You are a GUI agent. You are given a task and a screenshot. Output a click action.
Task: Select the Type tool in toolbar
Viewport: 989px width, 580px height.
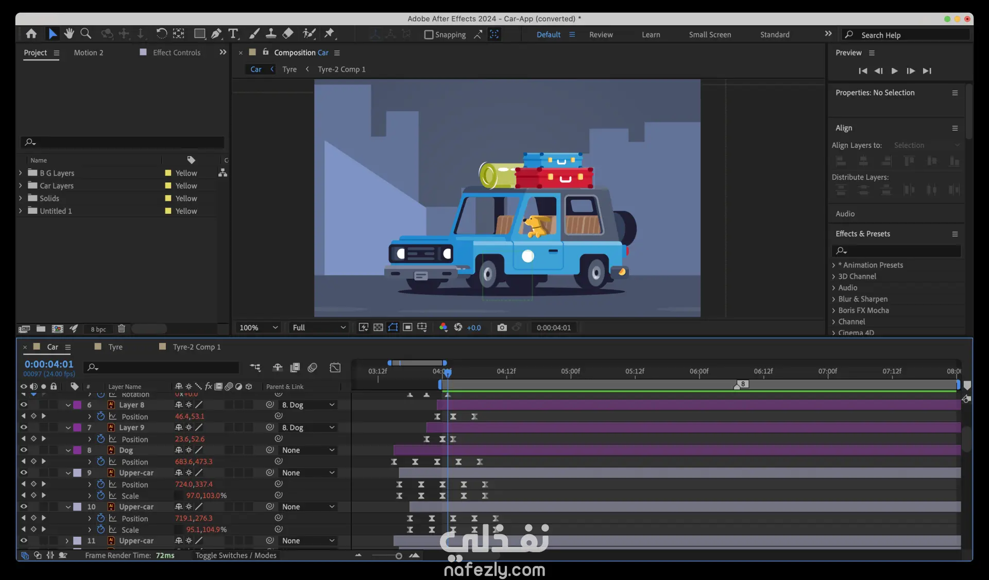click(x=233, y=34)
